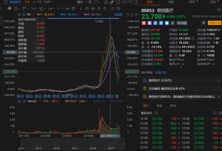
Task: Select the crosshair move cursor tool
Action: point(9,8)
